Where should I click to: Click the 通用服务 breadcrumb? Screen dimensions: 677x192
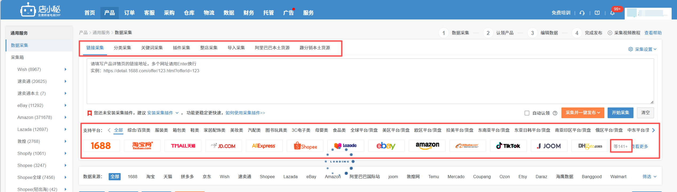pos(101,33)
